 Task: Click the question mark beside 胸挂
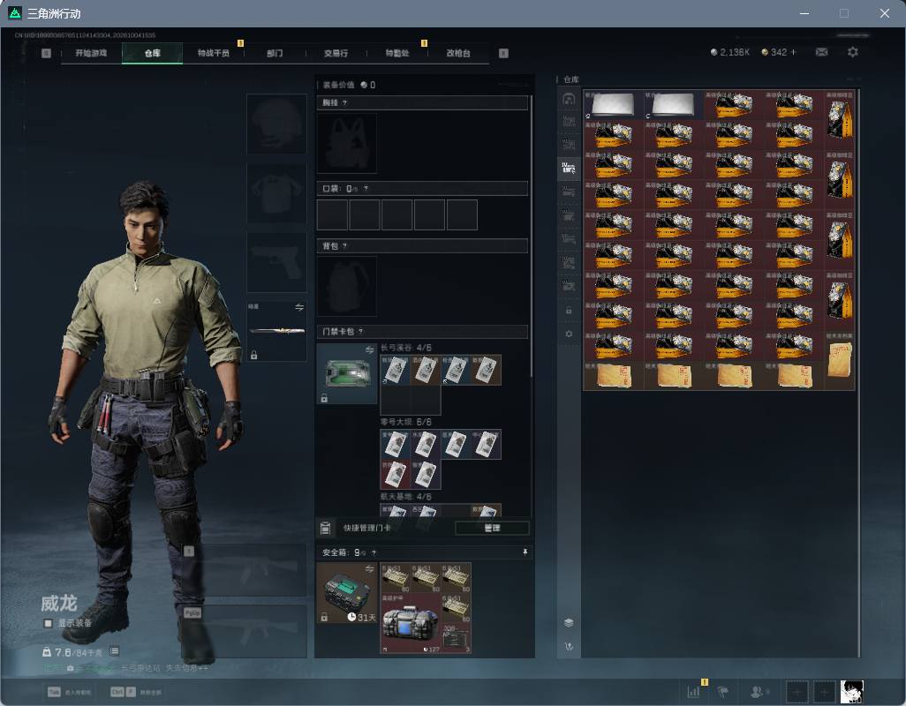tap(345, 102)
